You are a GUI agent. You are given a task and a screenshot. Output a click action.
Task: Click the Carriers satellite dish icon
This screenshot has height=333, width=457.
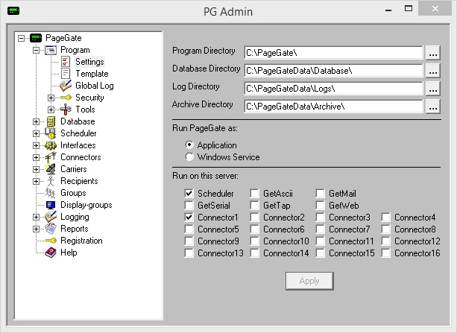coord(51,169)
